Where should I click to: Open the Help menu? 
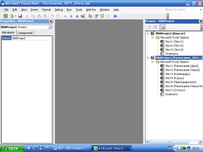point(116,10)
